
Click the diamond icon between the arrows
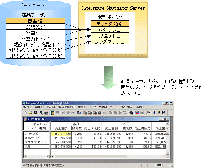pyautogui.click(x=68, y=113)
